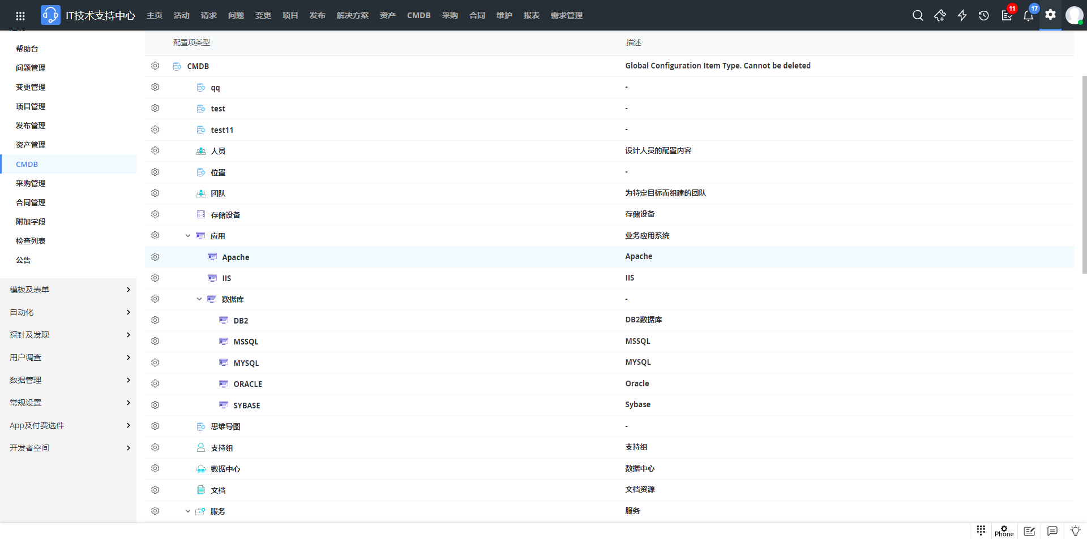Open the recent history clock icon
Viewport: 1087px width, 539px height.
(984, 15)
